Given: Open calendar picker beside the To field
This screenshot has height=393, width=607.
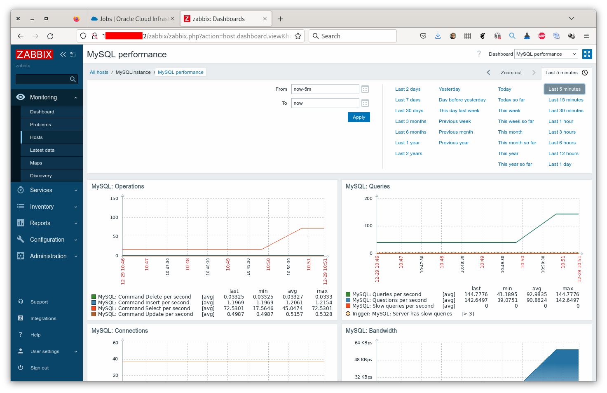Looking at the screenshot, I should click(x=365, y=103).
